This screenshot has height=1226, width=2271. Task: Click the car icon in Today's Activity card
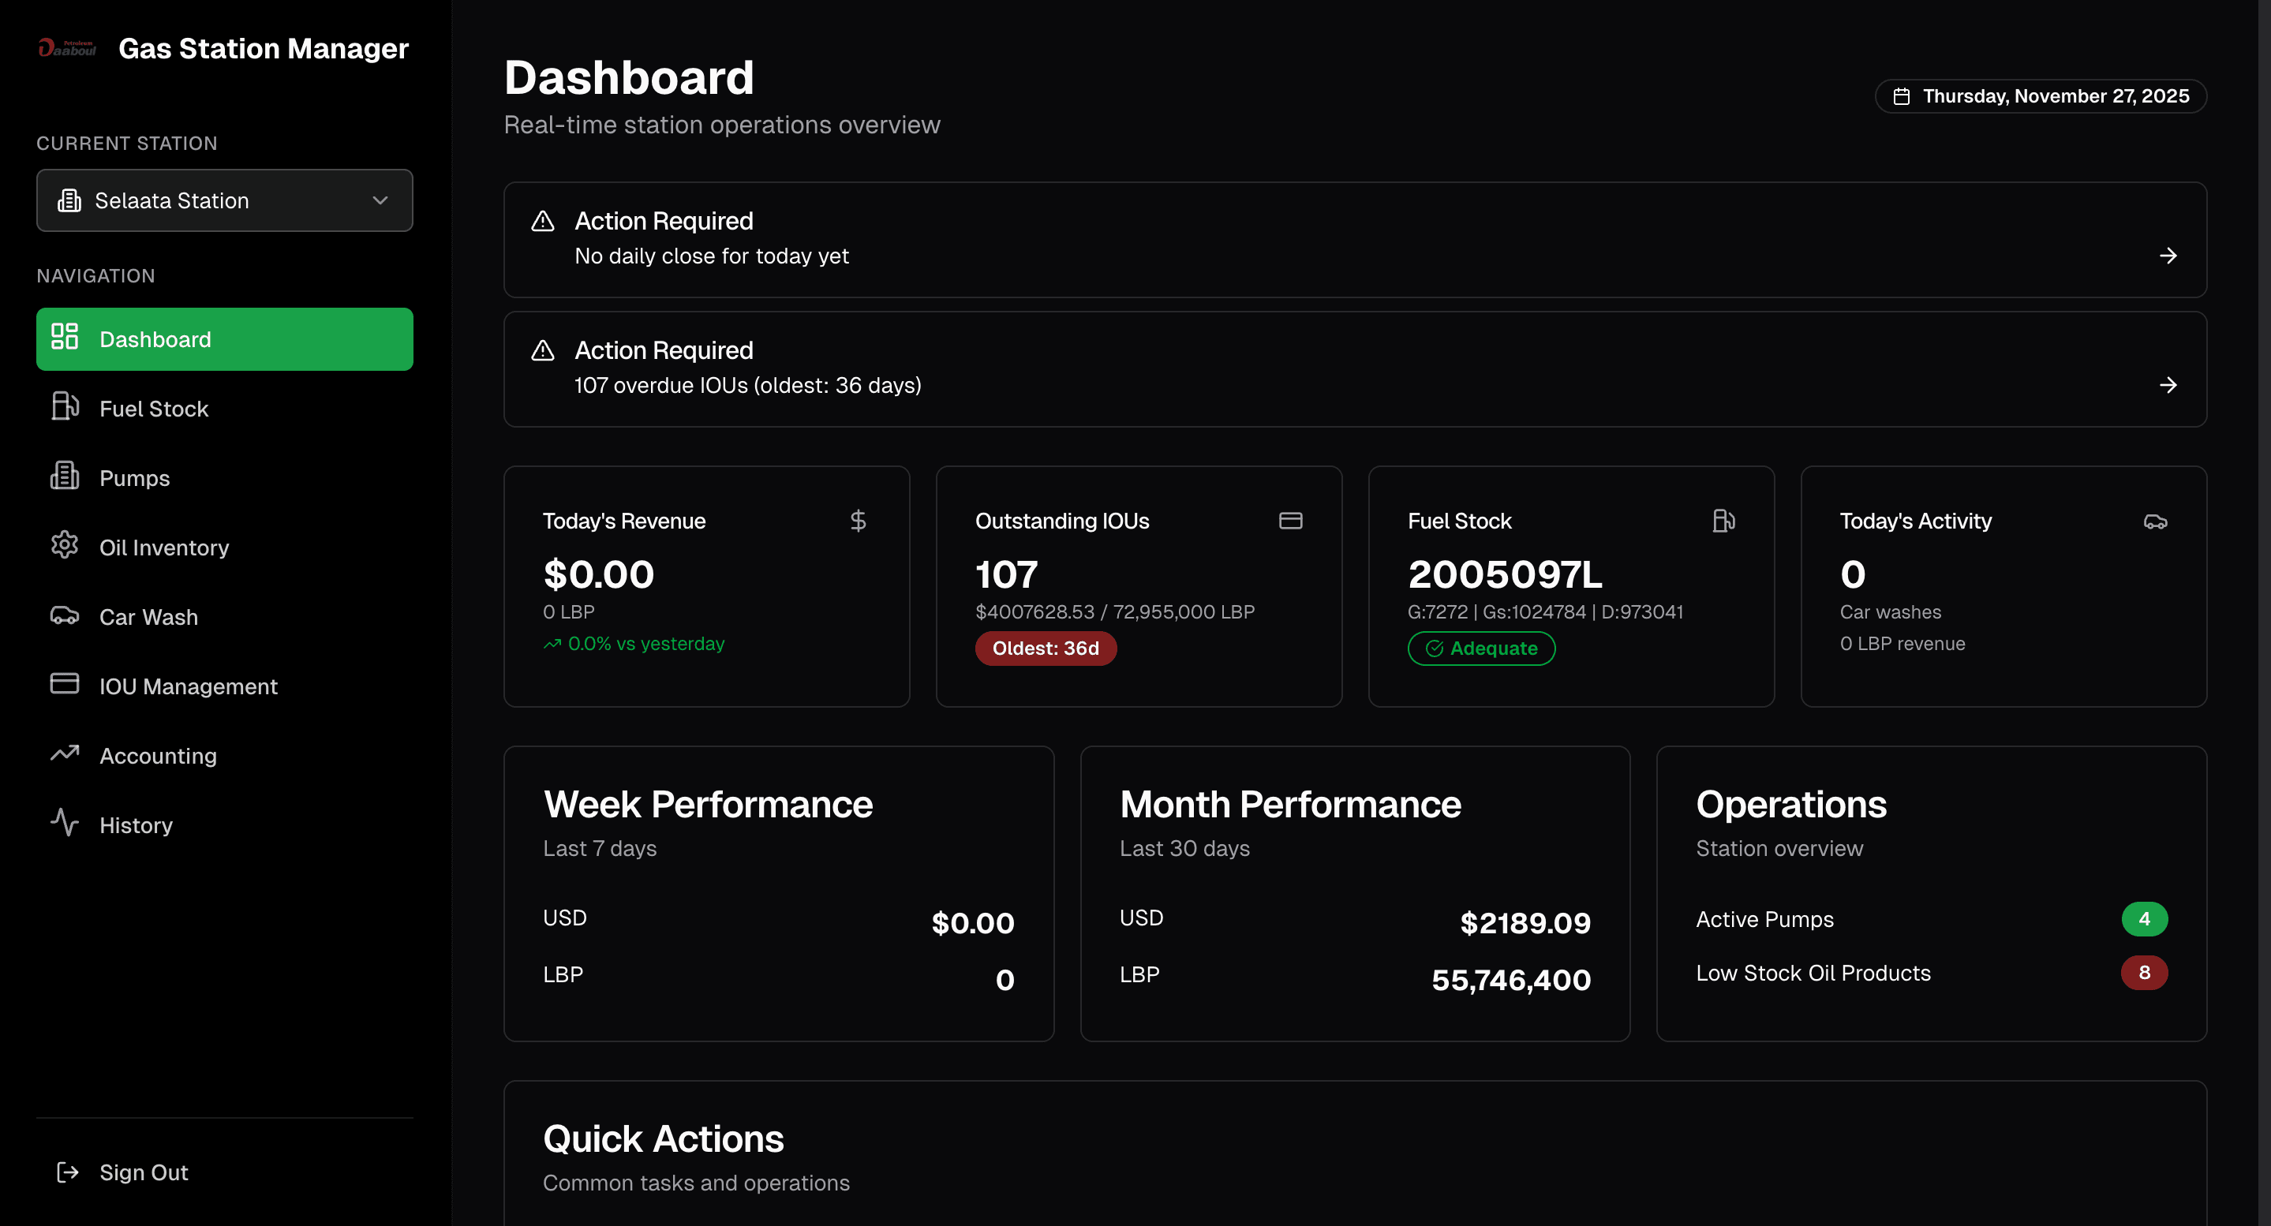pos(2155,521)
